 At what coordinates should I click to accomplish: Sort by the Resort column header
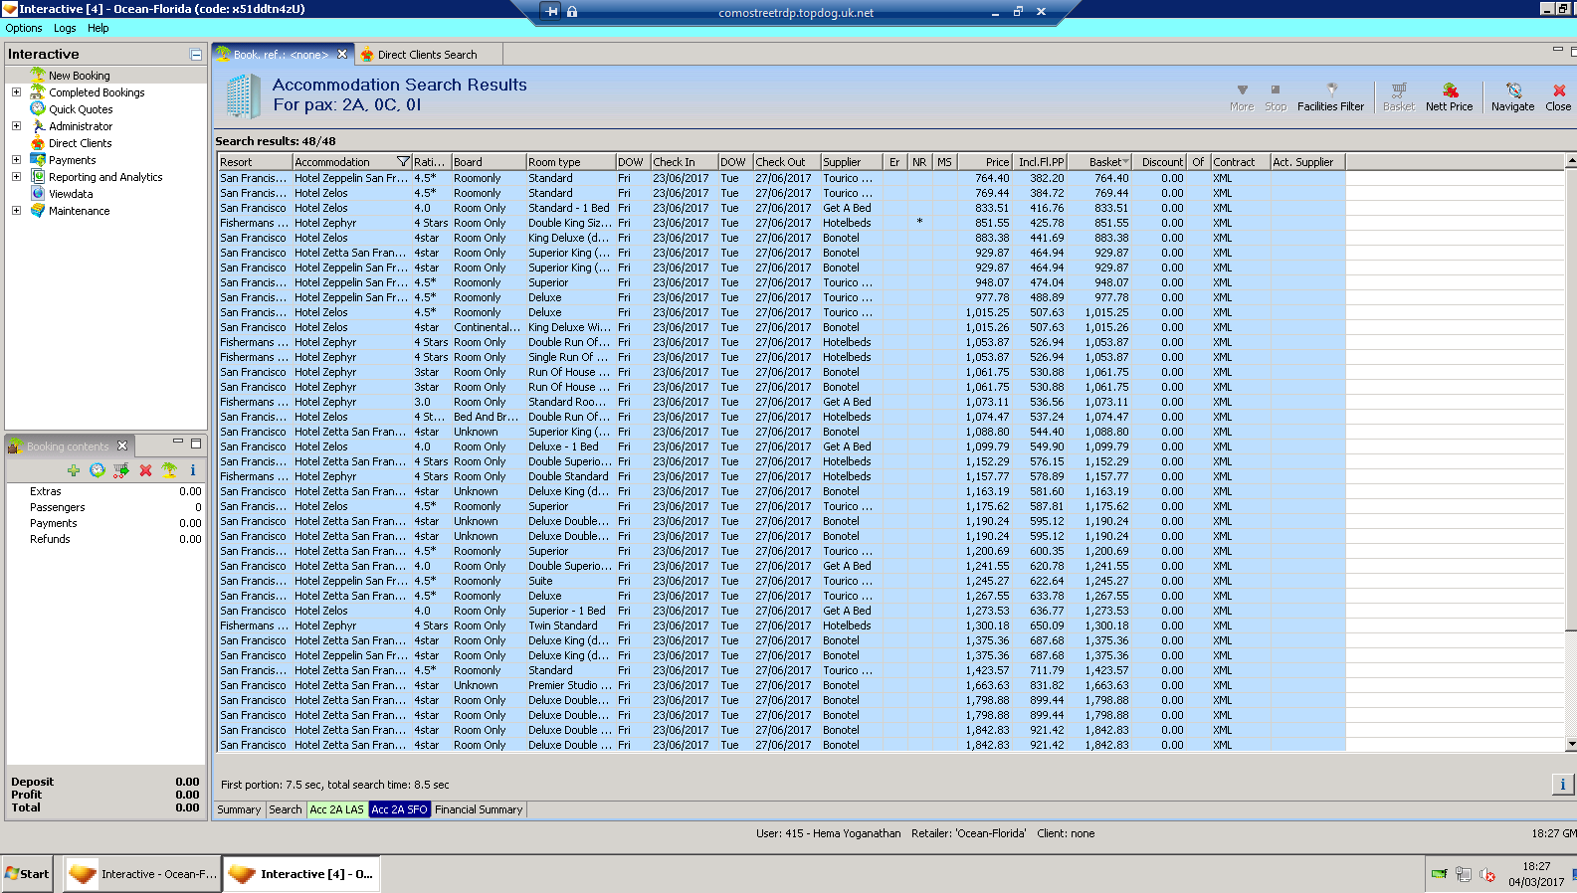[x=255, y=162]
